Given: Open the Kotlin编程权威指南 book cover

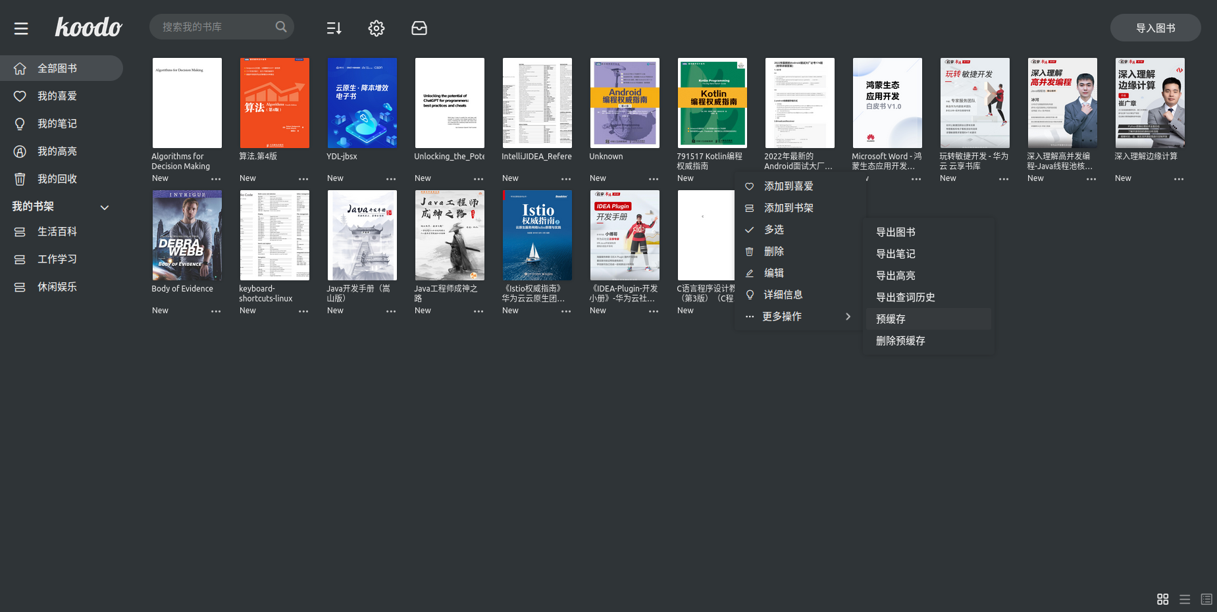Looking at the screenshot, I should tap(712, 103).
